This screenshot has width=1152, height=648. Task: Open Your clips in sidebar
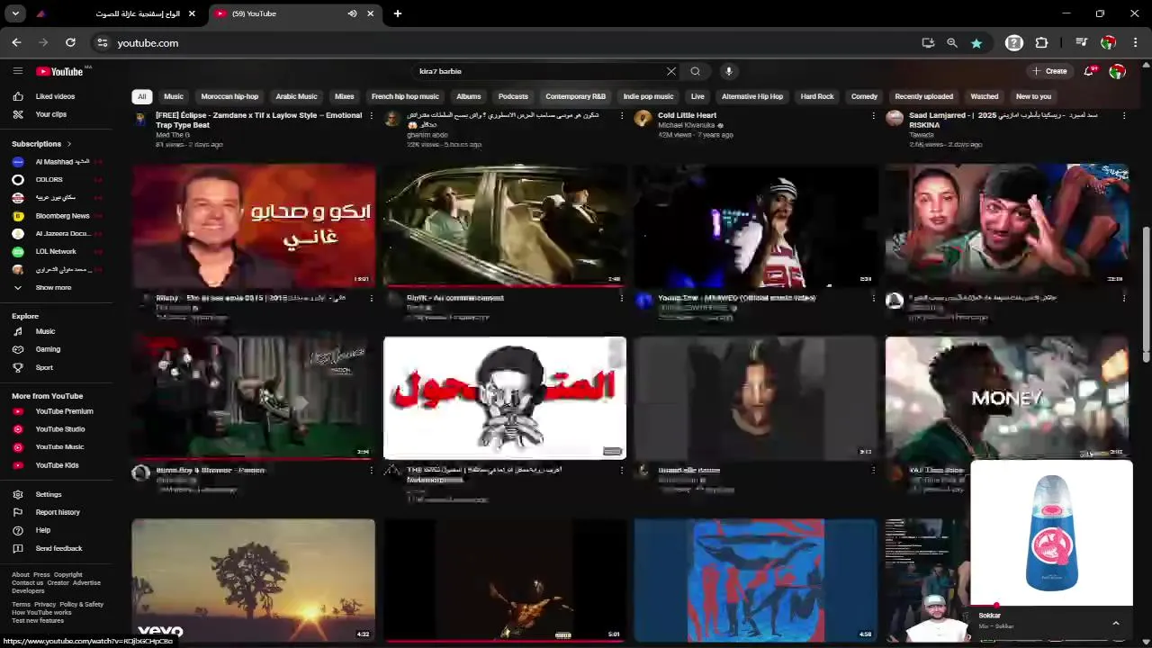click(50, 114)
